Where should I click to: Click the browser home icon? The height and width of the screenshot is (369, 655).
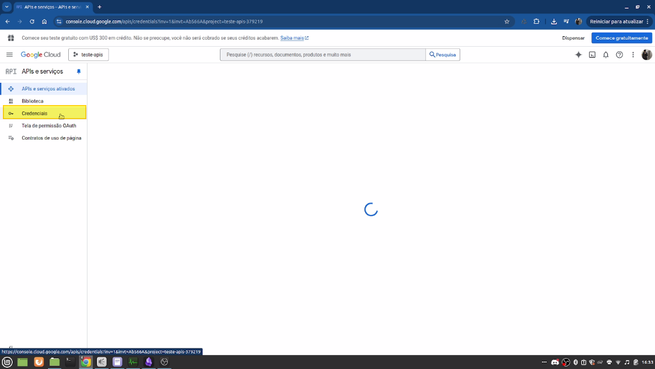44,22
